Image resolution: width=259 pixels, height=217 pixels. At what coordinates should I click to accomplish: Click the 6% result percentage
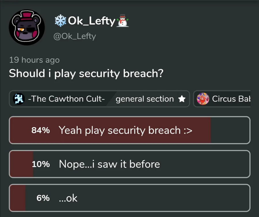point(43,198)
